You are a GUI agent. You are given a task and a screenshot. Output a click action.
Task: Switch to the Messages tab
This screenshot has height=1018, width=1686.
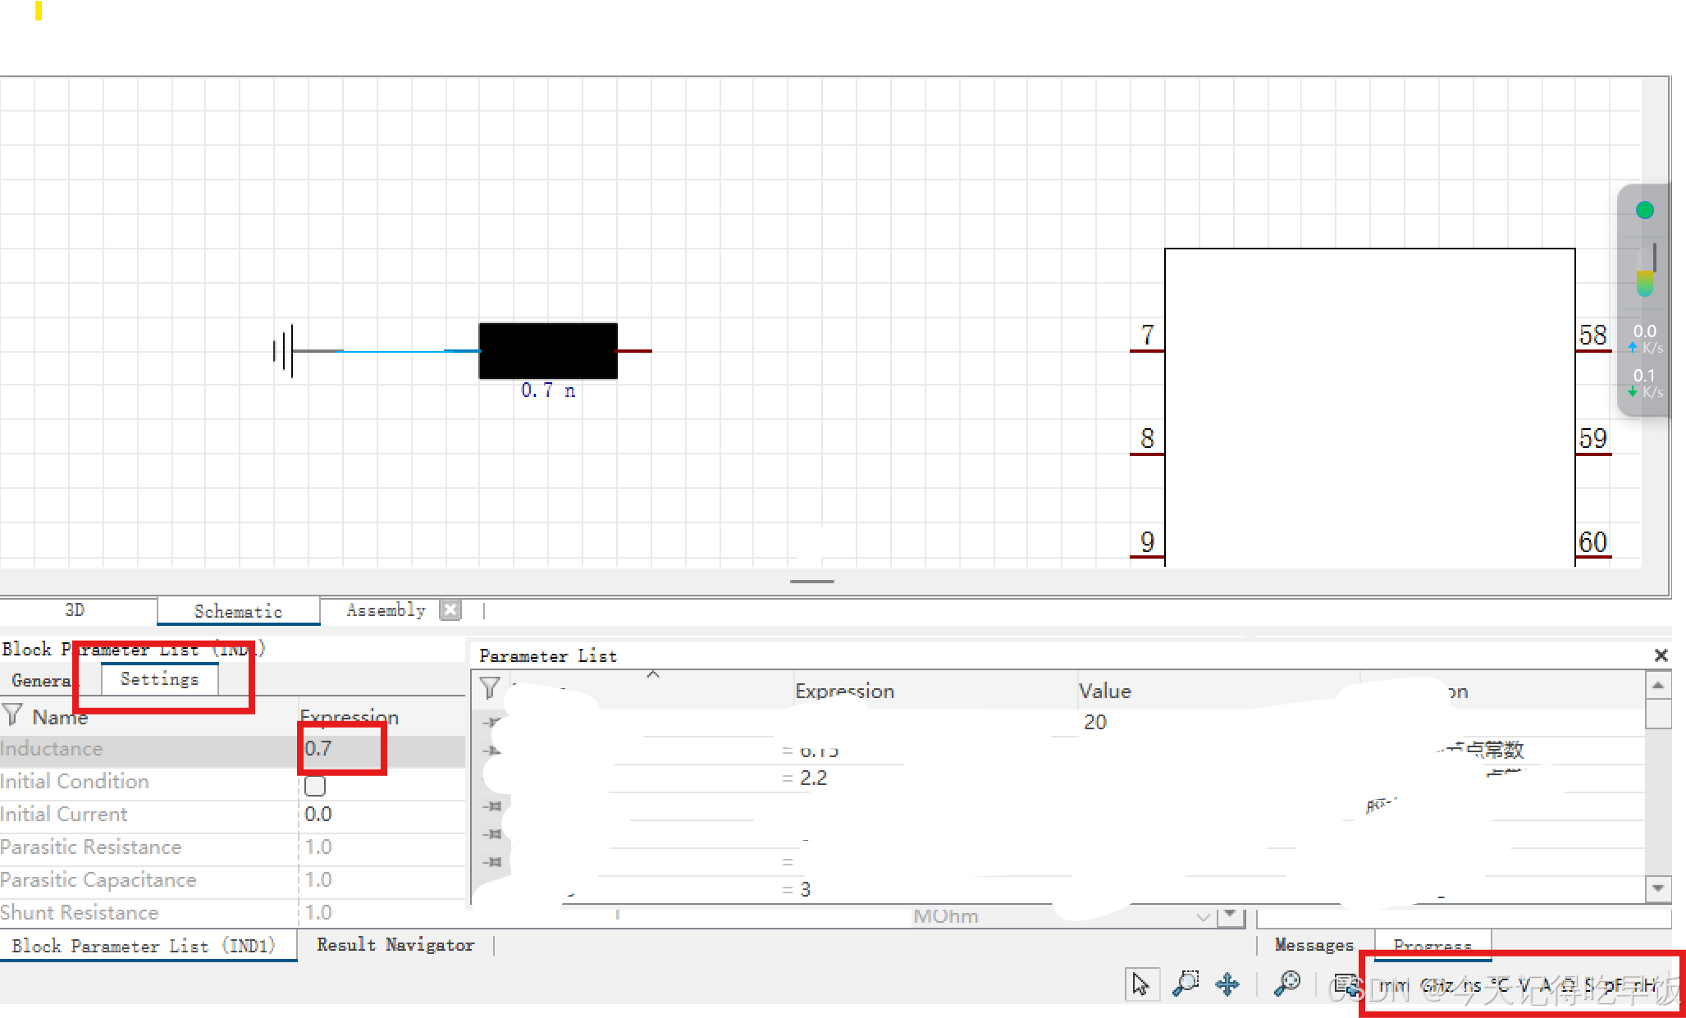[x=1314, y=945]
